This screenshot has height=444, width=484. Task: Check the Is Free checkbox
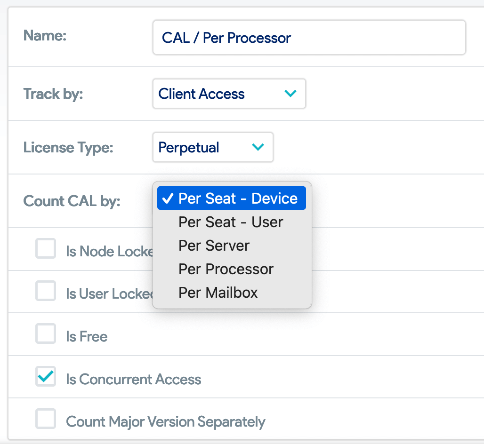point(46,333)
